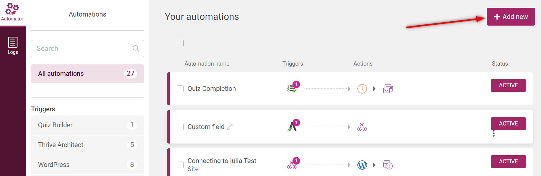Click the Add new button
This screenshot has height=176, width=541.
point(511,17)
